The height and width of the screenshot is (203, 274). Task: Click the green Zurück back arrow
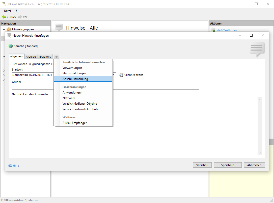pyautogui.click(x=4, y=17)
